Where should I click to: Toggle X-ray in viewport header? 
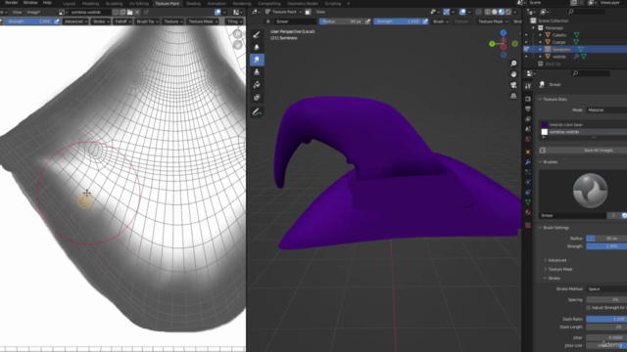point(478,12)
